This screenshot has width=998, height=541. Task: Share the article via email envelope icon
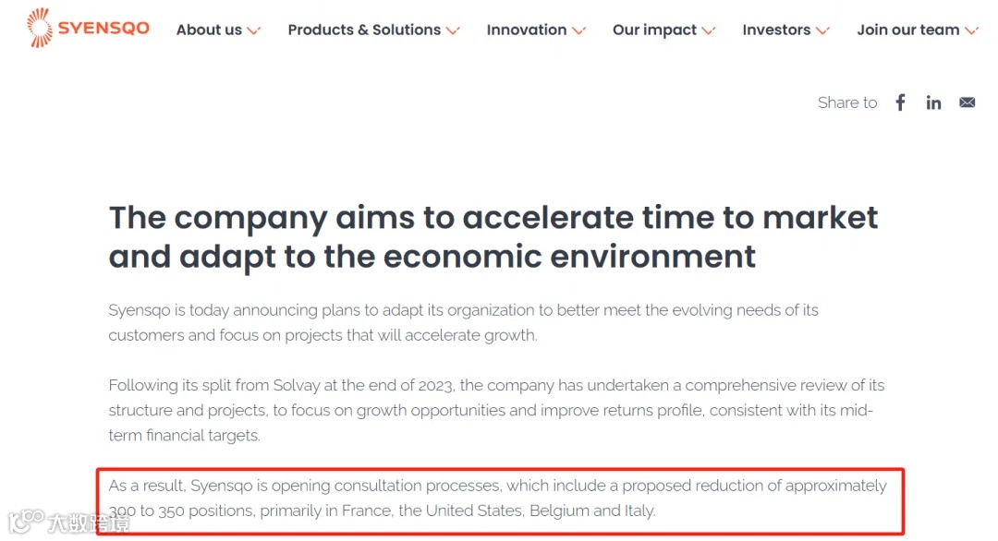point(967,102)
